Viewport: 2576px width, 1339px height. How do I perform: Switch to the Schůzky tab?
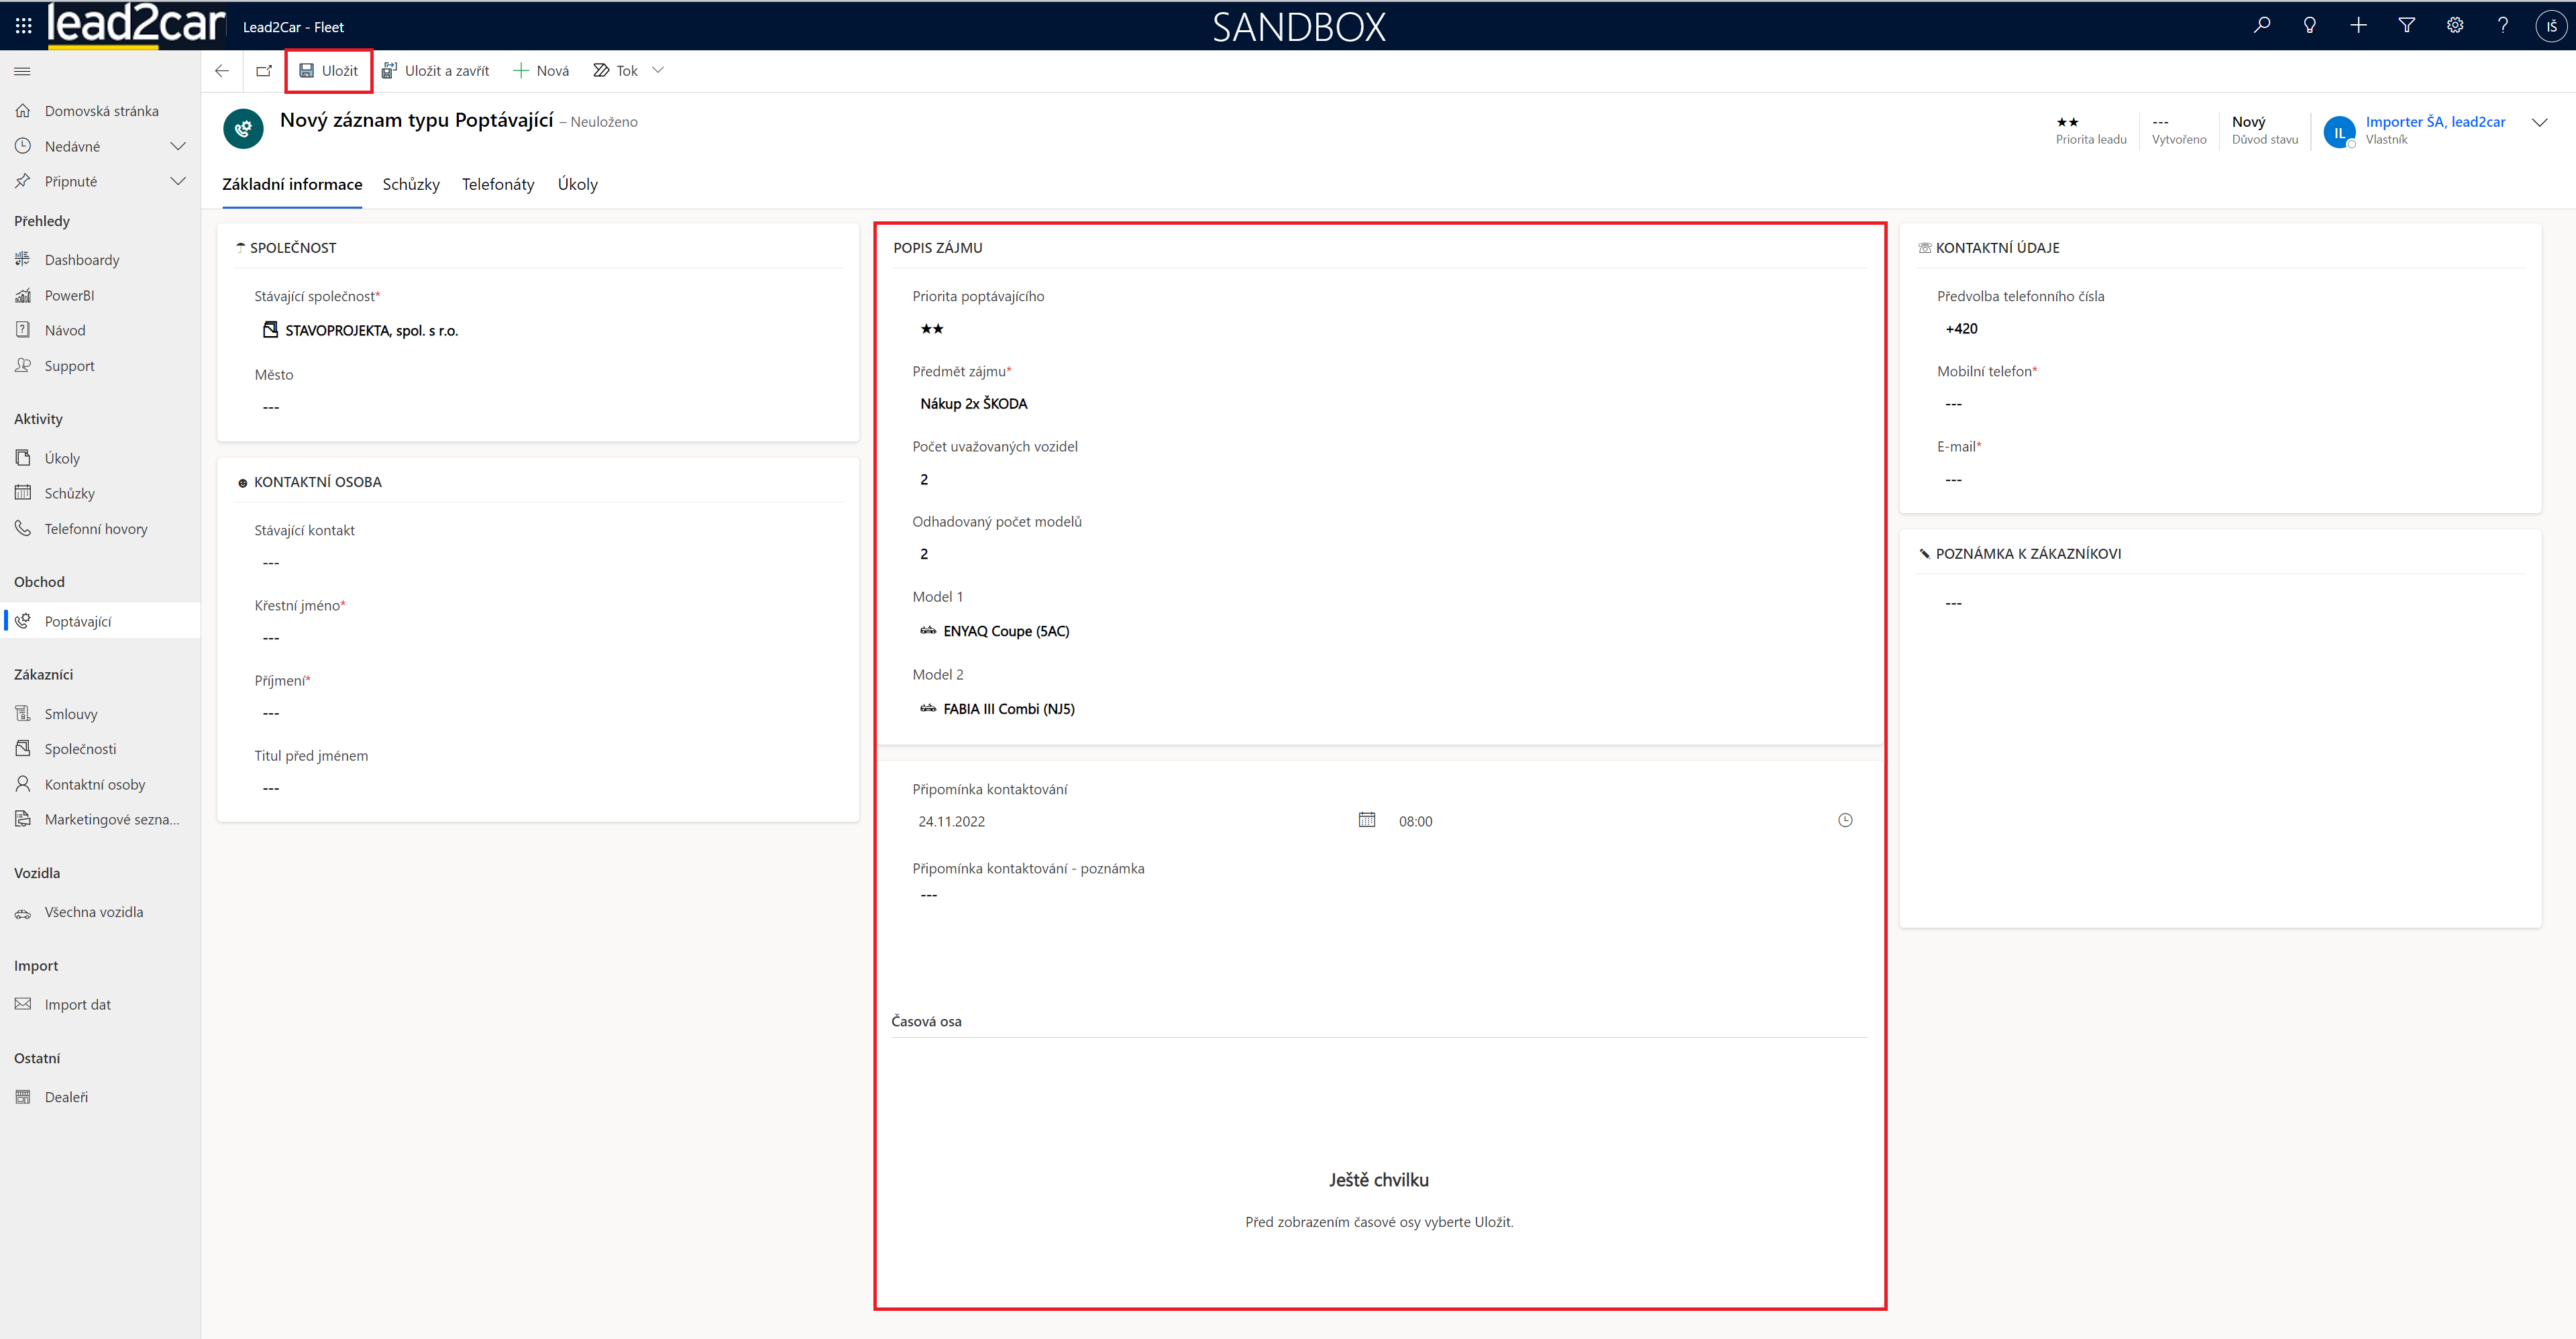coord(411,184)
